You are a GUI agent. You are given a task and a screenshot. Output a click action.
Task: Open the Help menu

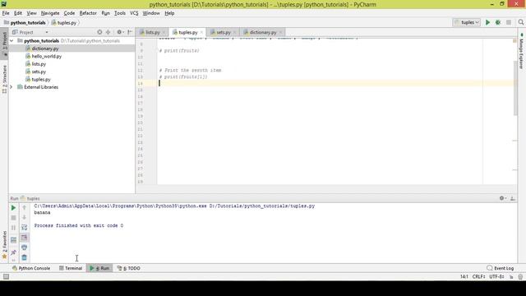click(x=169, y=13)
